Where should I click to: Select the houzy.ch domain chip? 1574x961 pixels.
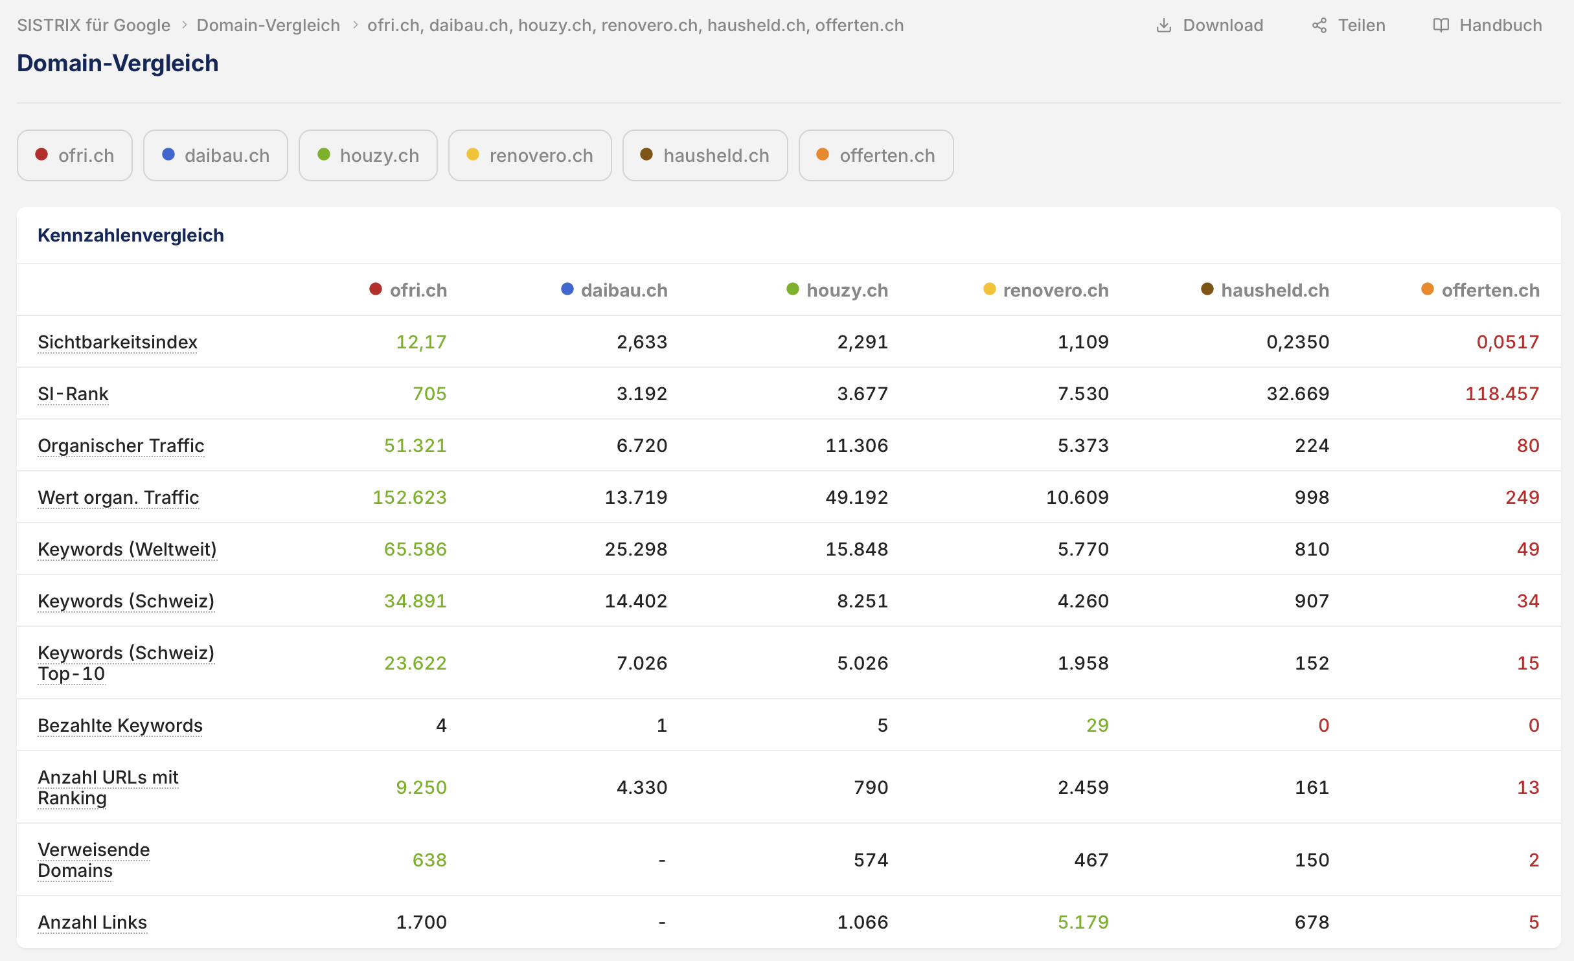point(368,155)
